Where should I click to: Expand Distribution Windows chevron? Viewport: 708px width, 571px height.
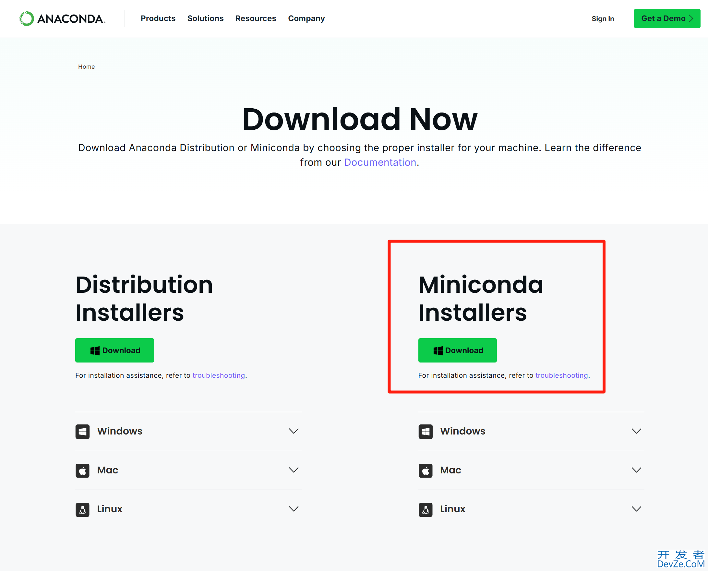(294, 431)
